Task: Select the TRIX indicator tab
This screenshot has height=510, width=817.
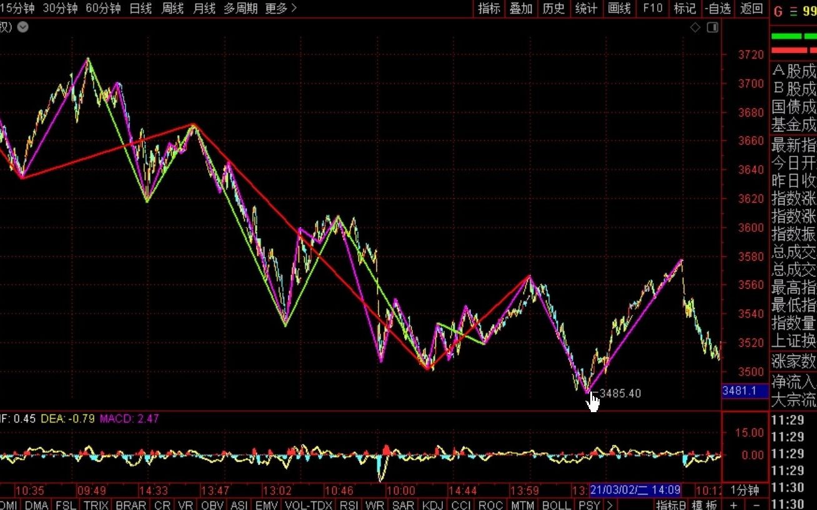Action: click(96, 504)
